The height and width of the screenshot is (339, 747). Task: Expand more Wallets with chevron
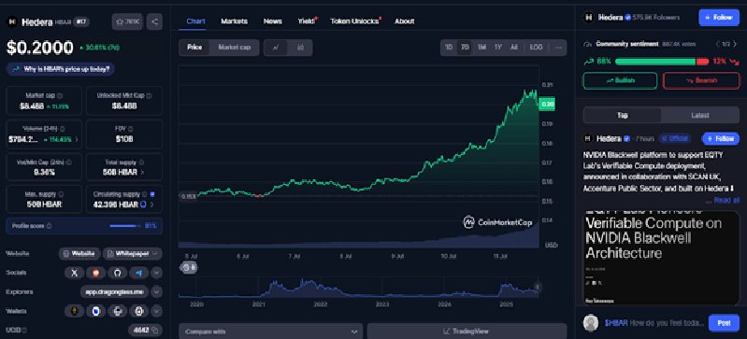coord(157,311)
